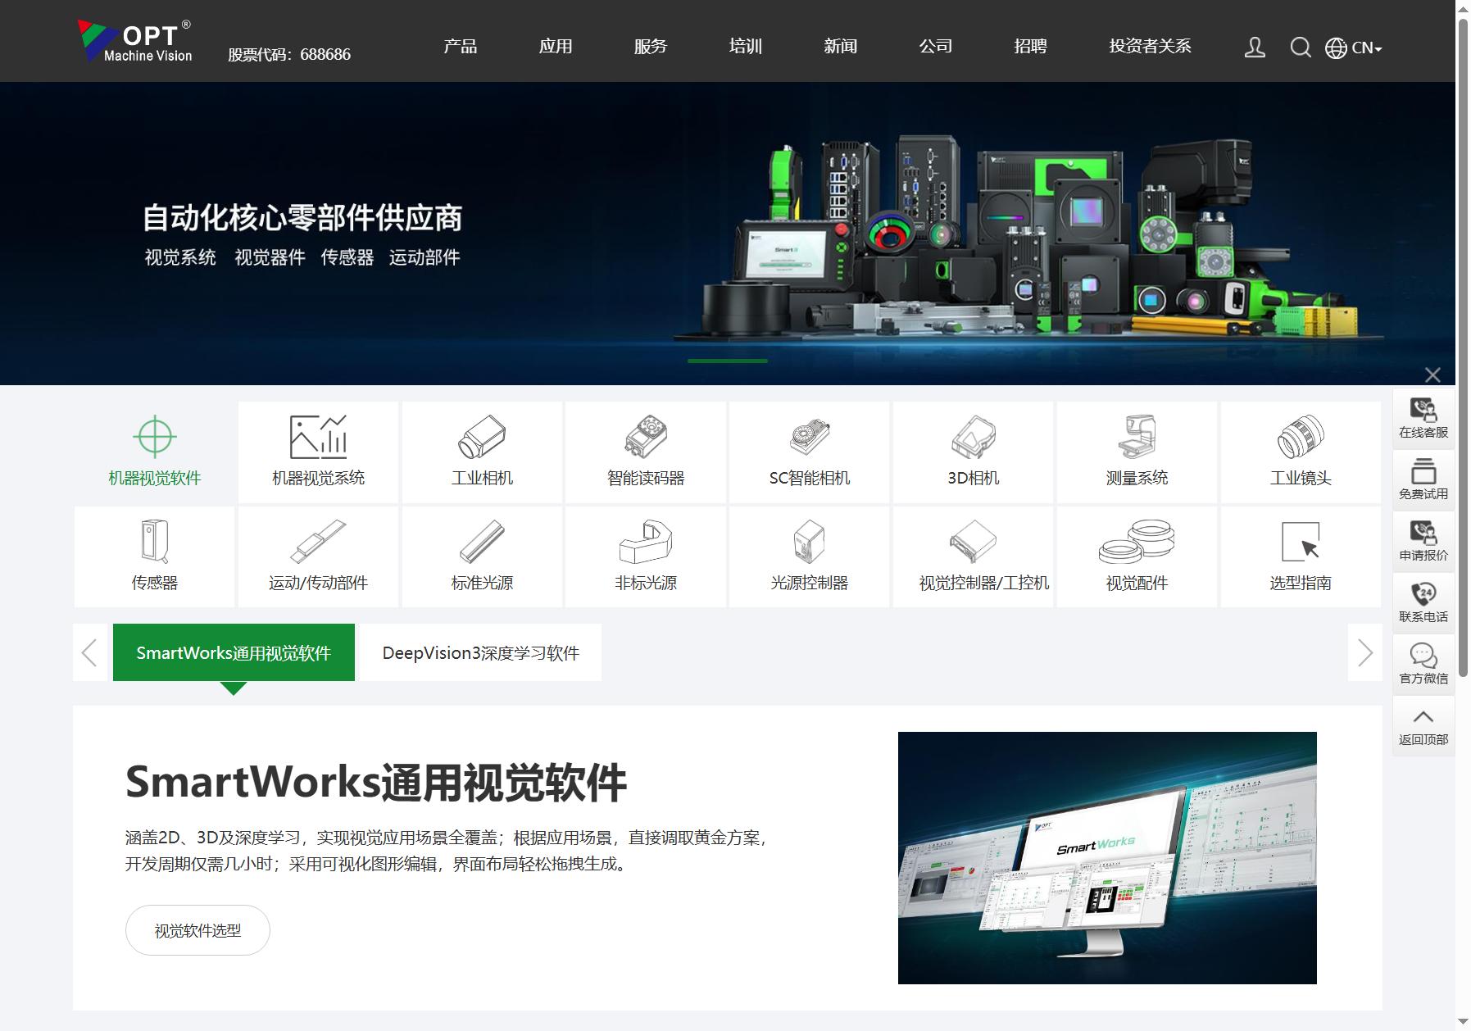
Task: Choose the 运动/传动部件 category icon
Action: [318, 556]
